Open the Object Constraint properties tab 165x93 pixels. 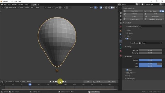[x=121, y=44]
